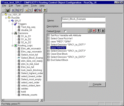
Task: Collapse the Triggers tree node
Action: tap(13, 24)
